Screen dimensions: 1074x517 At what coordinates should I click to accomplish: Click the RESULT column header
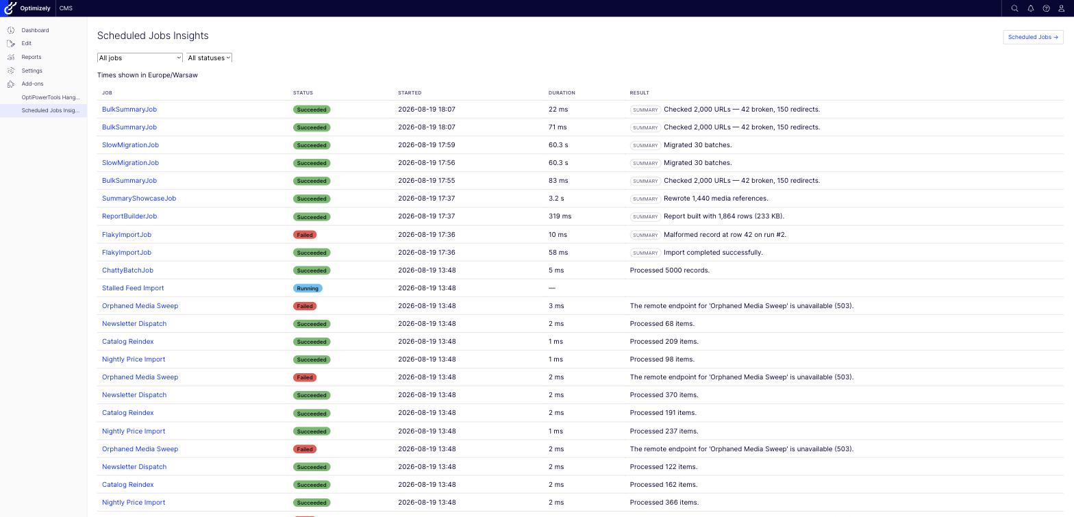(640, 92)
